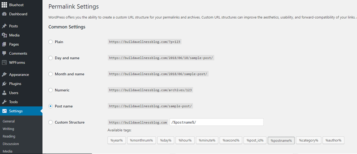The image size is (357, 154).
Task: Insert the %minute% tag
Action: [x=207, y=140]
